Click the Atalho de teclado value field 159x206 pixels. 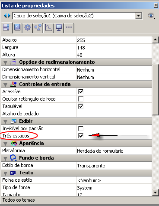coord(114,114)
